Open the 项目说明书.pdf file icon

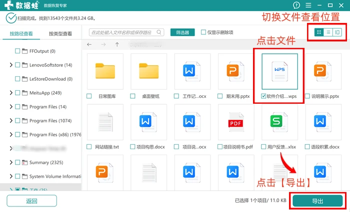(x=236, y=122)
